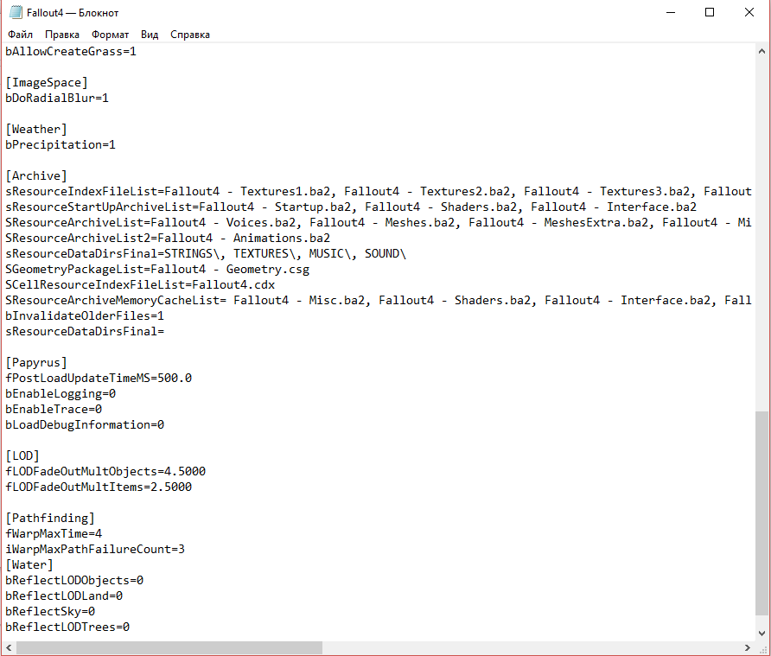Click the horizontal scrollbar left arrow

coord(9,647)
